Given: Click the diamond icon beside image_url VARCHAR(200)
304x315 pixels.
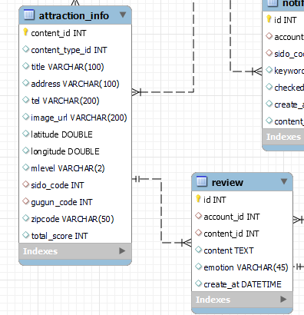Looking at the screenshot, I should [25, 117].
